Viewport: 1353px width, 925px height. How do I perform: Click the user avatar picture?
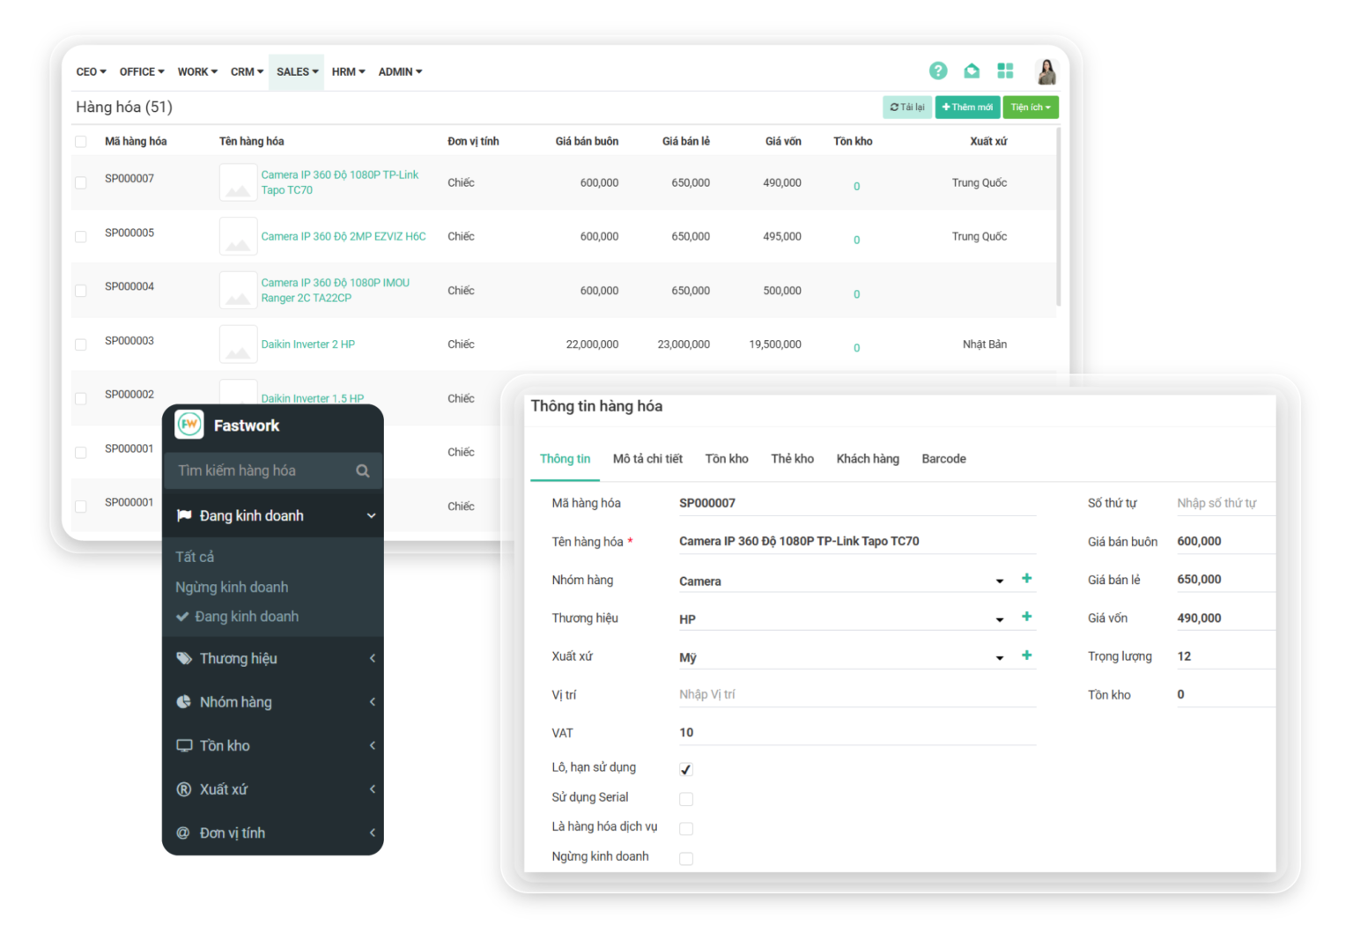click(1046, 71)
